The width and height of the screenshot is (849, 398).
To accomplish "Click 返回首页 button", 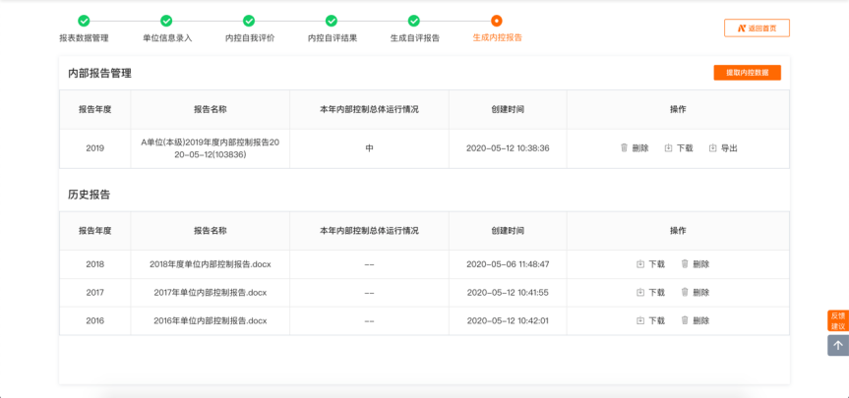I will tap(757, 28).
